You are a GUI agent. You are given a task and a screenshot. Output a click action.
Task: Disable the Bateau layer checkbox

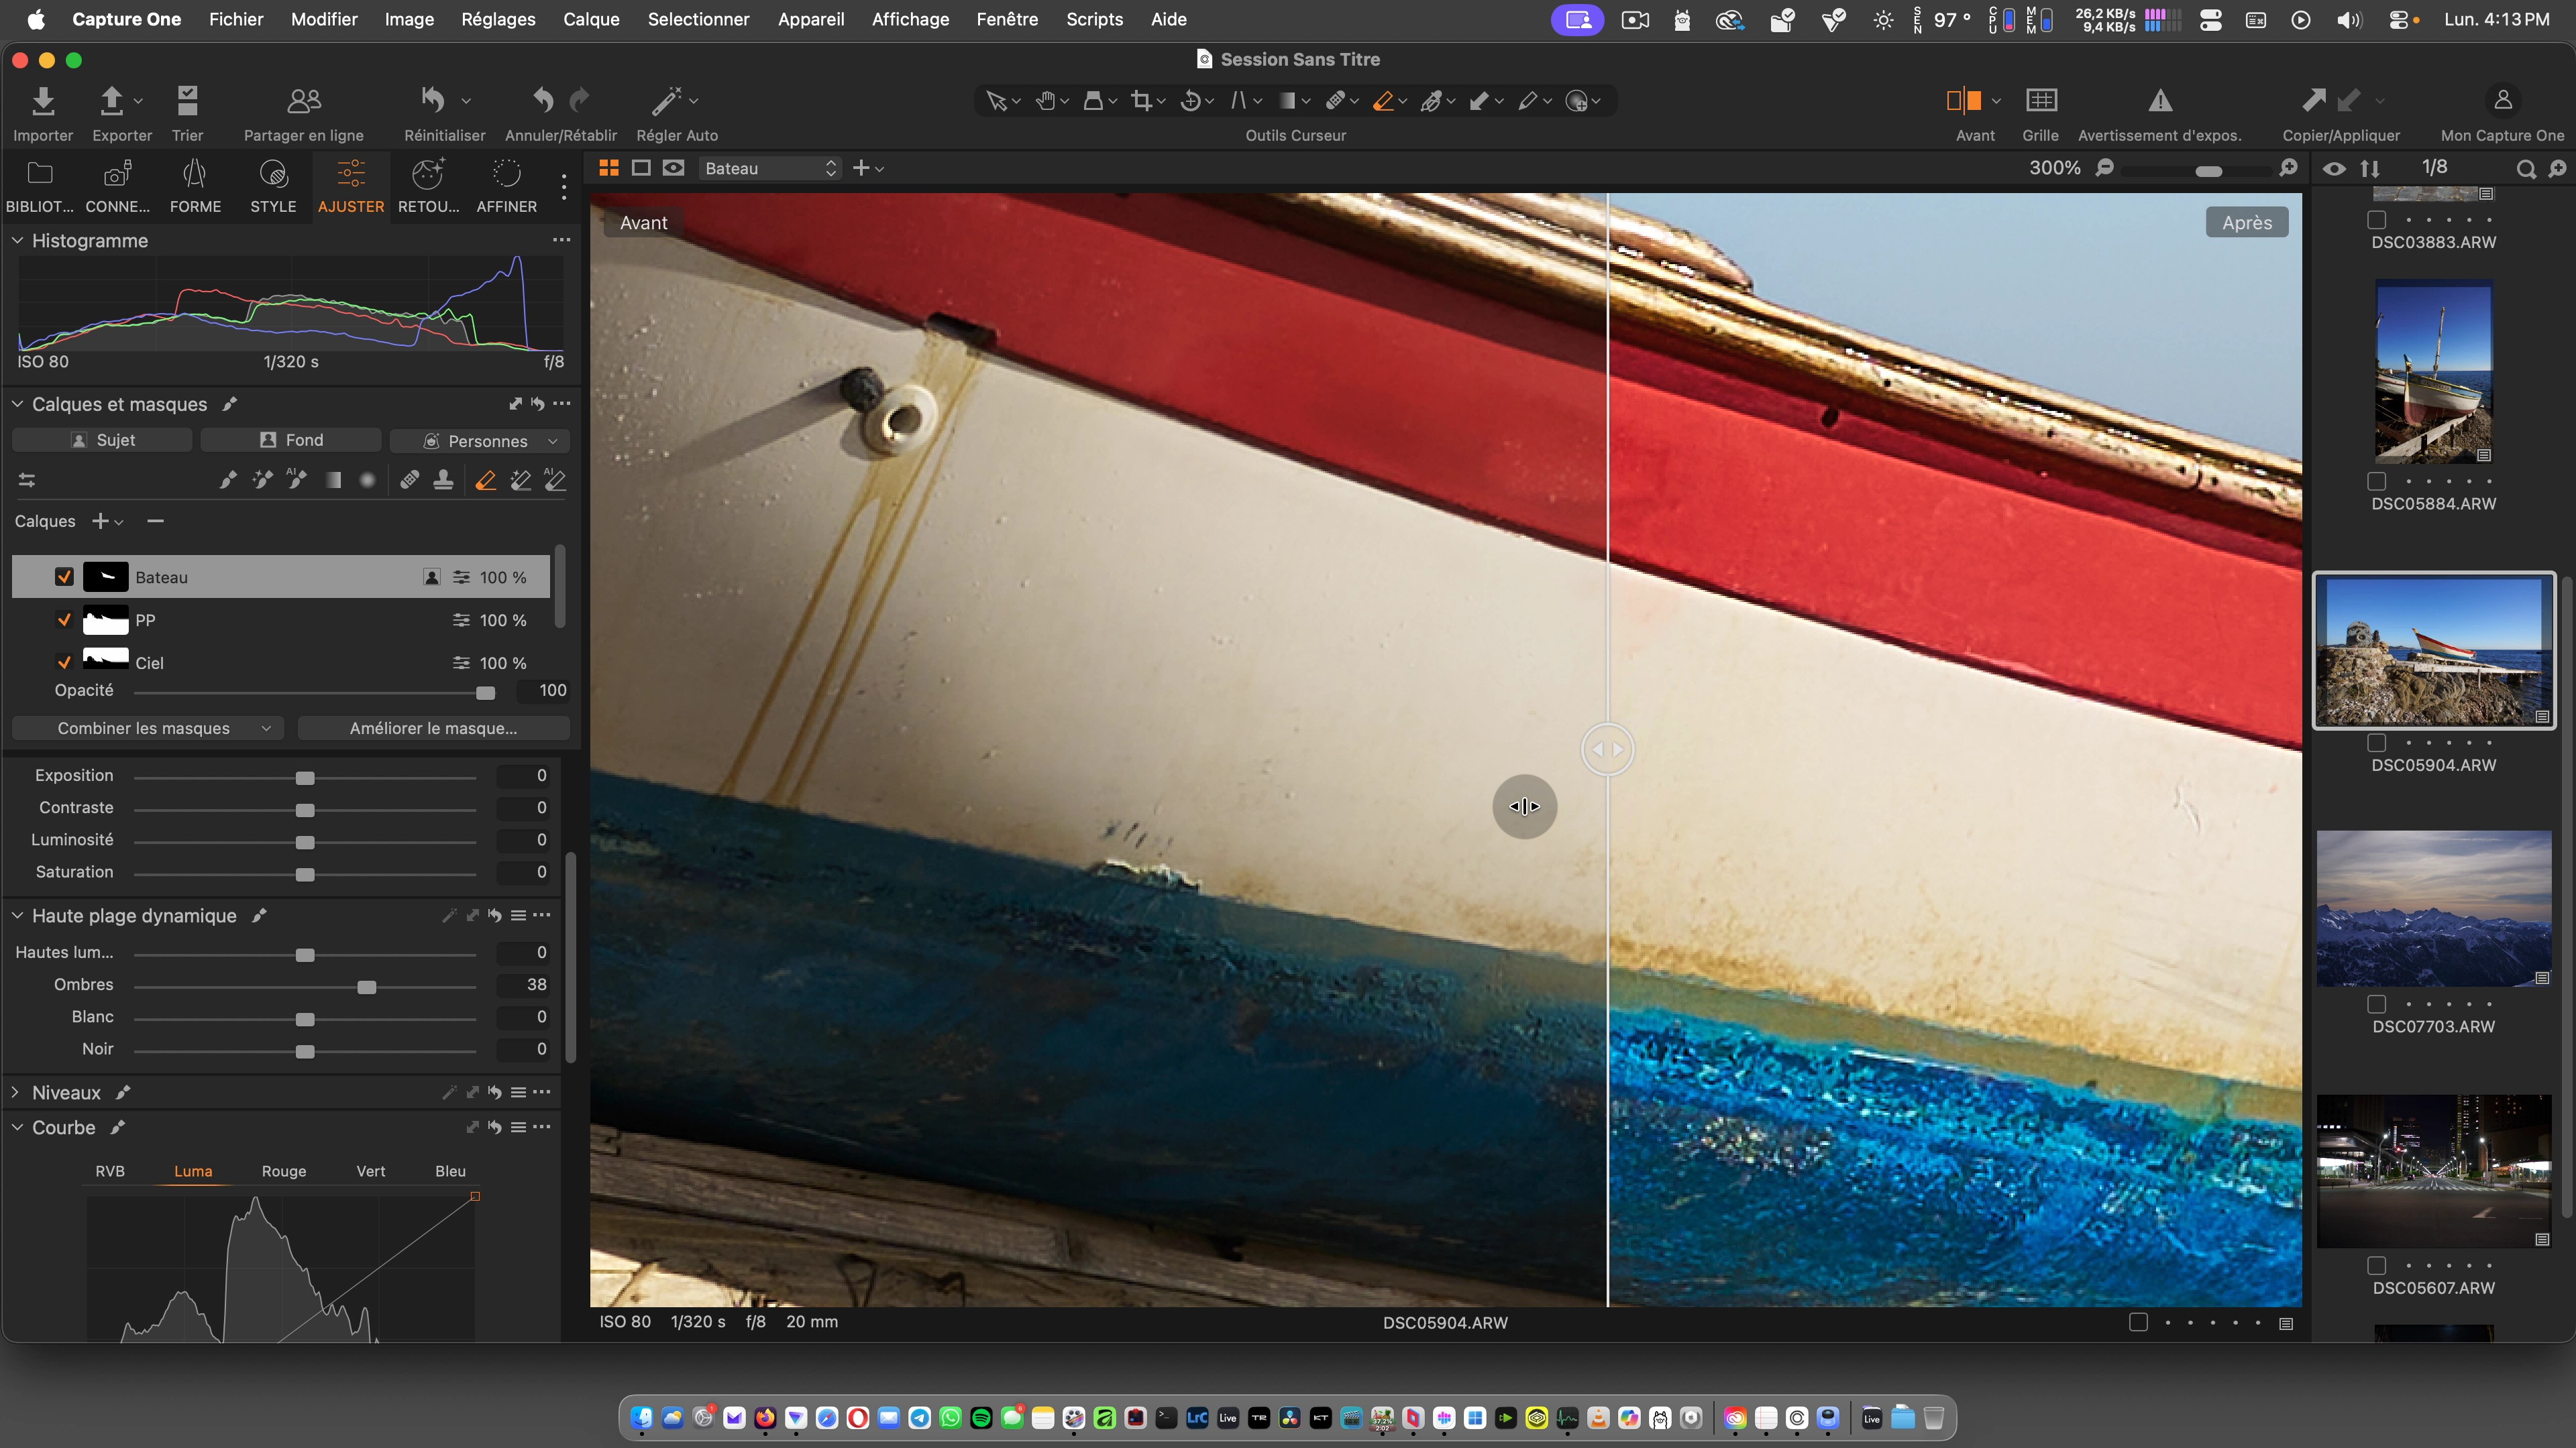pyautogui.click(x=64, y=577)
